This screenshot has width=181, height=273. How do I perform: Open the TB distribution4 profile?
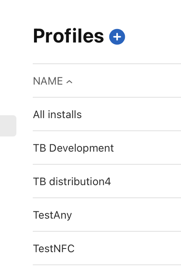72,181
